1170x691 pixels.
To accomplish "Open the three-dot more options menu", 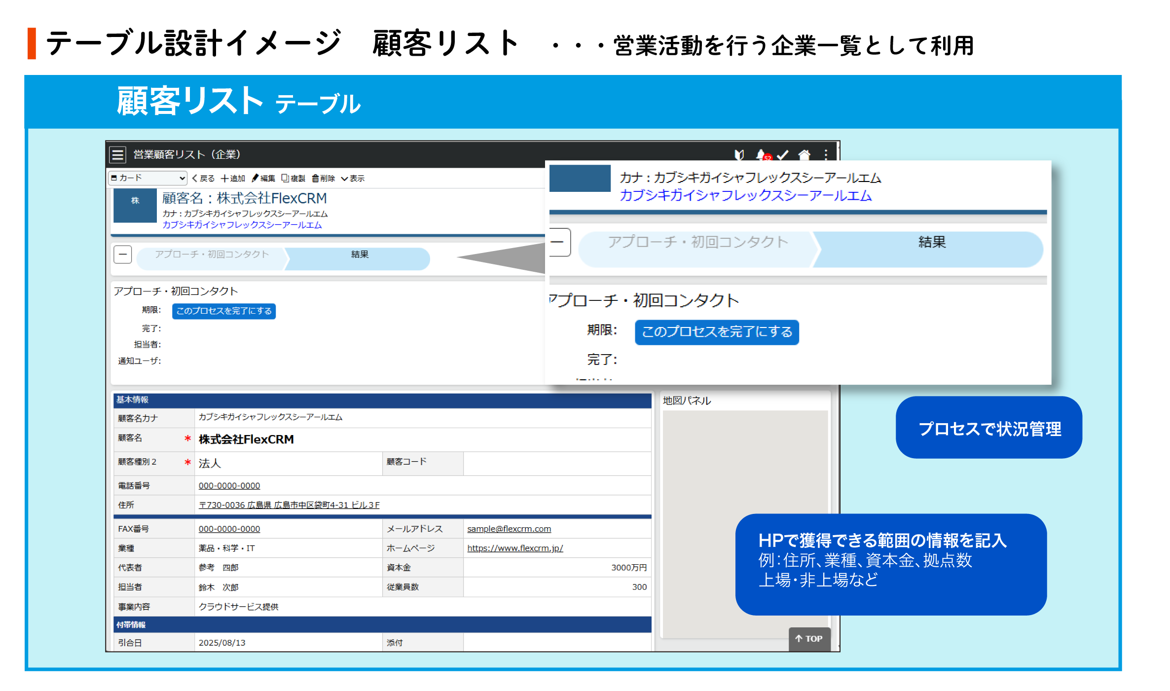I will [826, 155].
